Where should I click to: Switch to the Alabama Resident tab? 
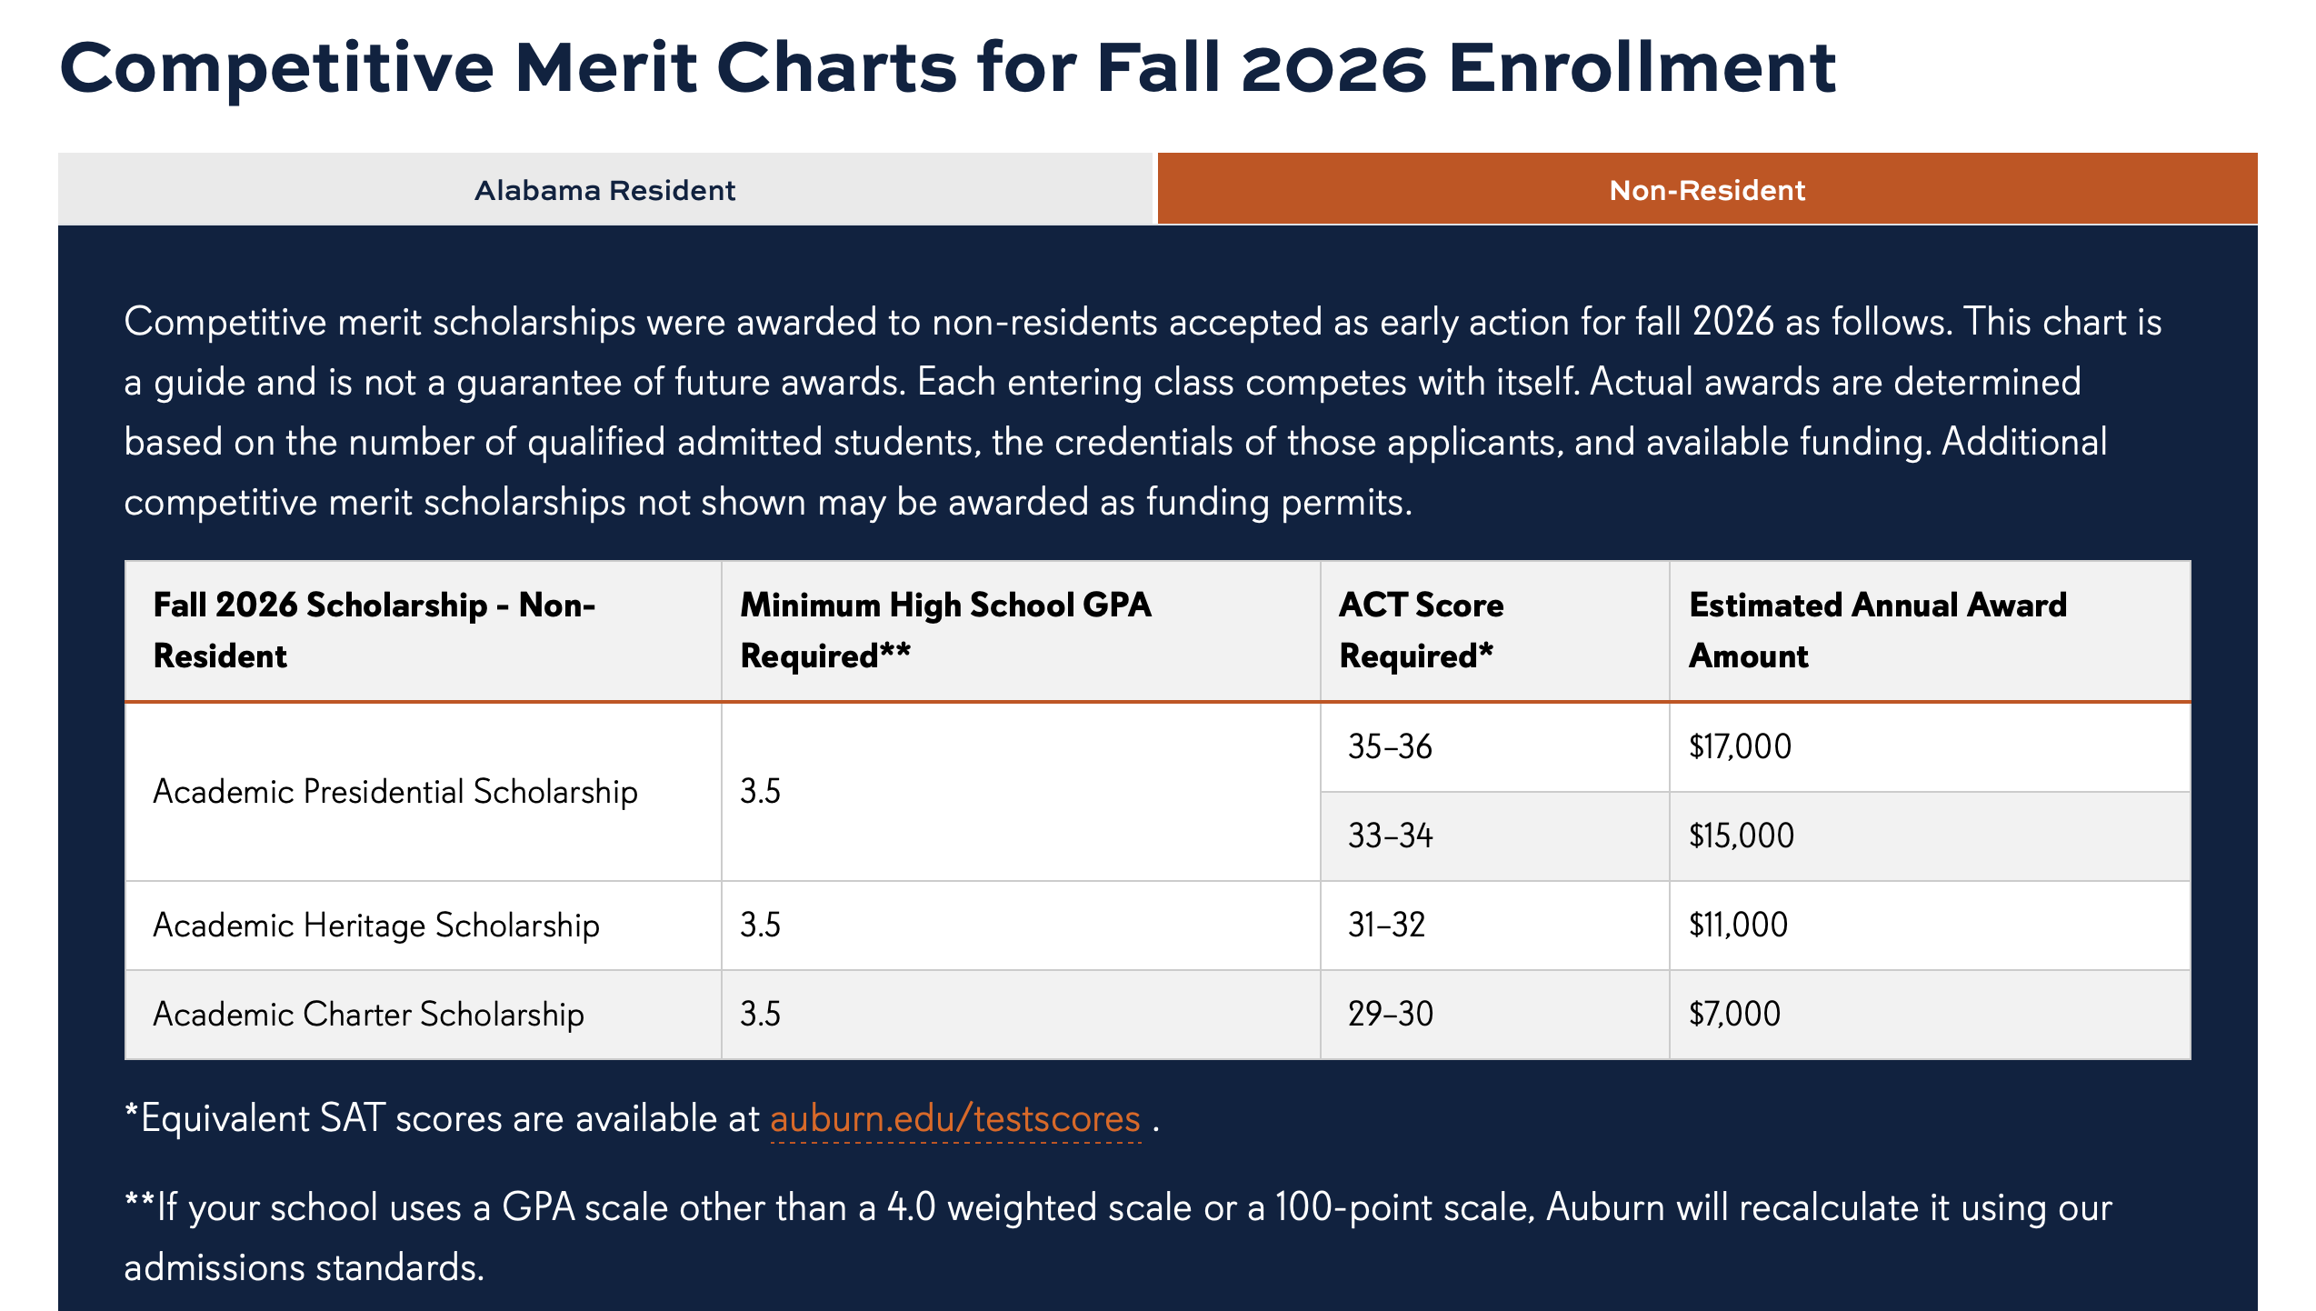coord(605,189)
